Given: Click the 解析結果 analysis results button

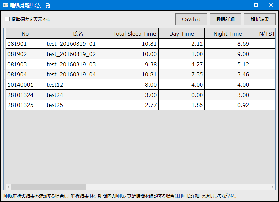Looking at the screenshot, I should coord(260,19).
